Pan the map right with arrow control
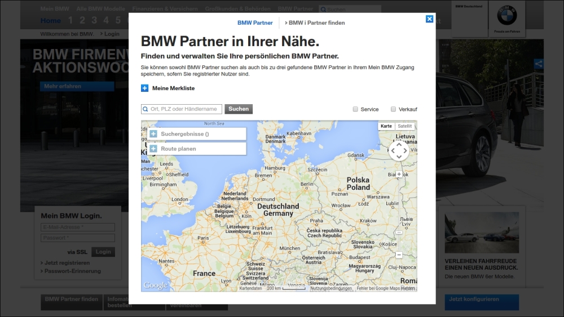 point(405,151)
